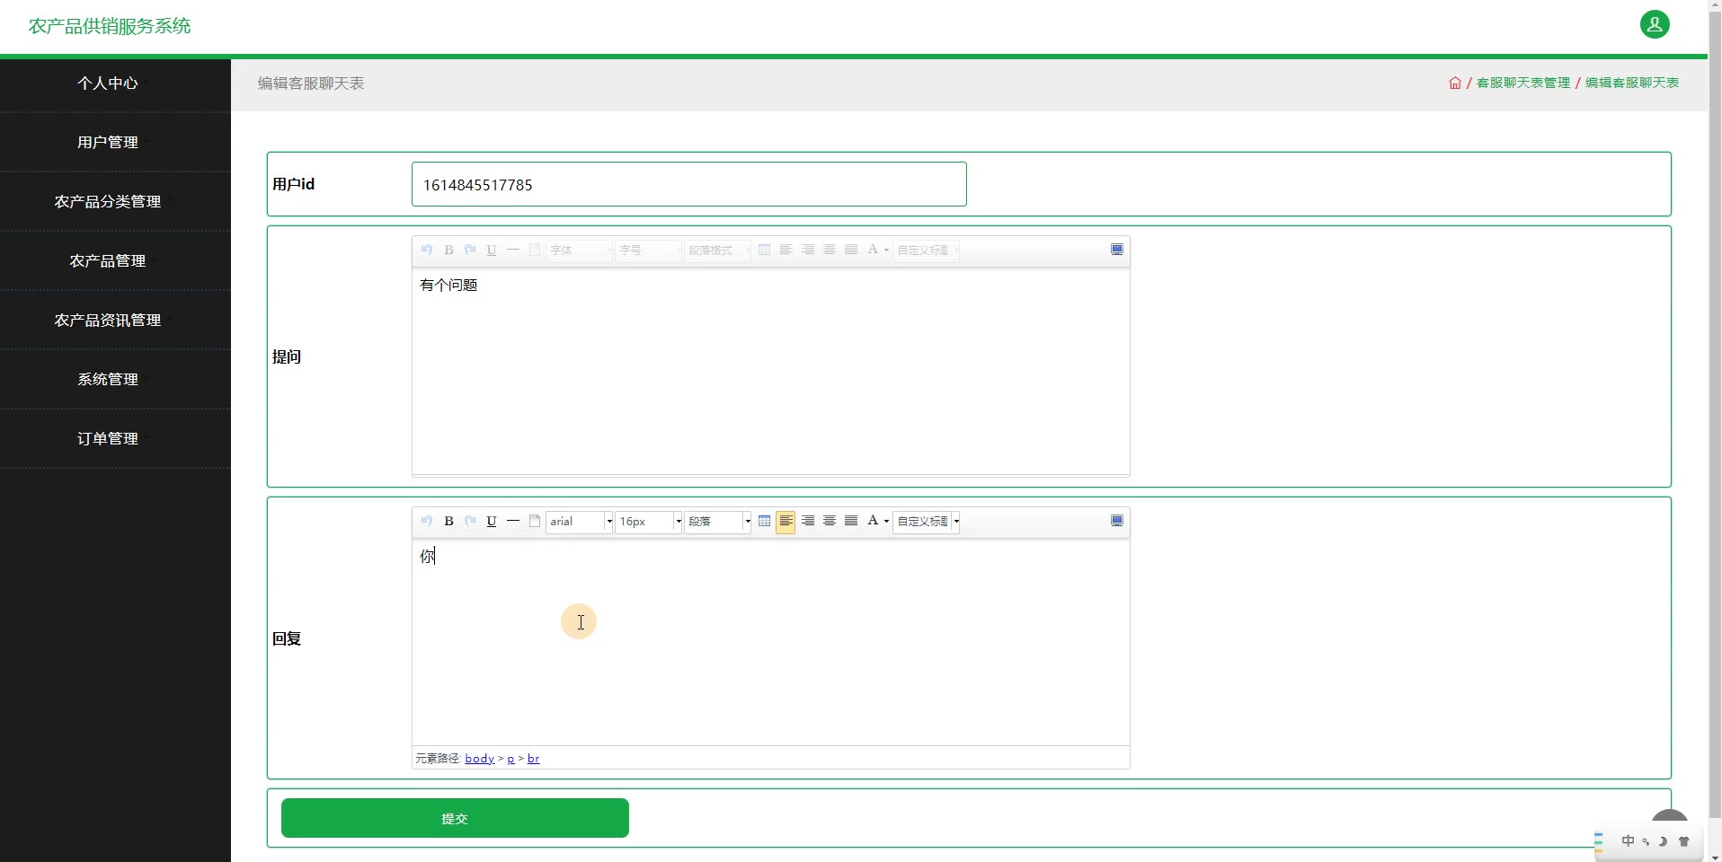The height and width of the screenshot is (862, 1722).
Task: Align text right in the 回复 editor
Action: (x=808, y=521)
